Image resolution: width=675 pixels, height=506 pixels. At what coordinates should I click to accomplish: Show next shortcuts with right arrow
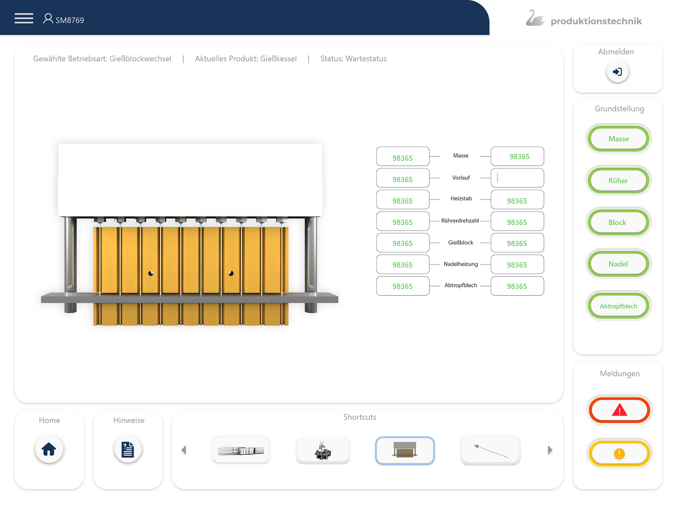[x=550, y=450]
